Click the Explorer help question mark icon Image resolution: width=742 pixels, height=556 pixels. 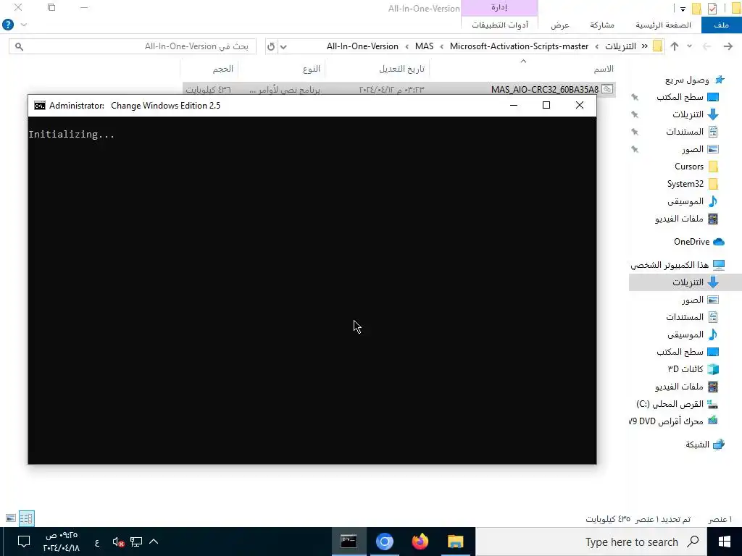(8, 25)
